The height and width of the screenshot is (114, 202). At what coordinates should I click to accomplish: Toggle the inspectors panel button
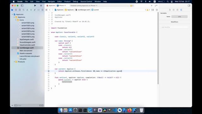[189, 6]
